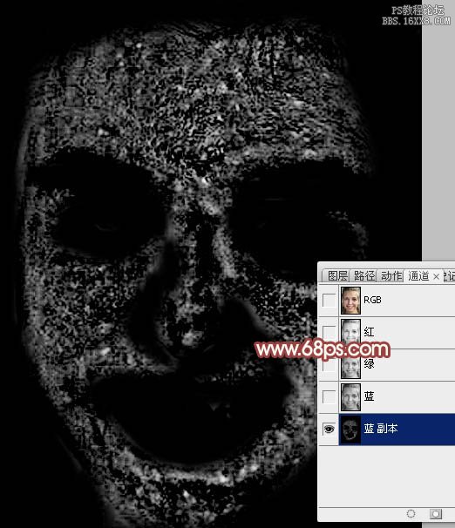The height and width of the screenshot is (528, 455).
Task: Click the 红 channel thumbnail
Action: [x=350, y=332]
